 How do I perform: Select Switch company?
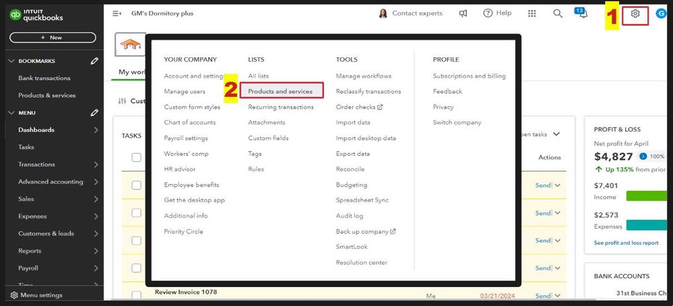pos(457,122)
